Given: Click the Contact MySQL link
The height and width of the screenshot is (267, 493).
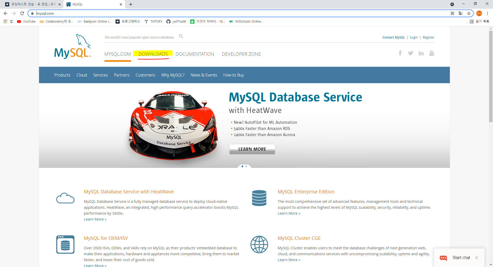Looking at the screenshot, I should point(394,37).
